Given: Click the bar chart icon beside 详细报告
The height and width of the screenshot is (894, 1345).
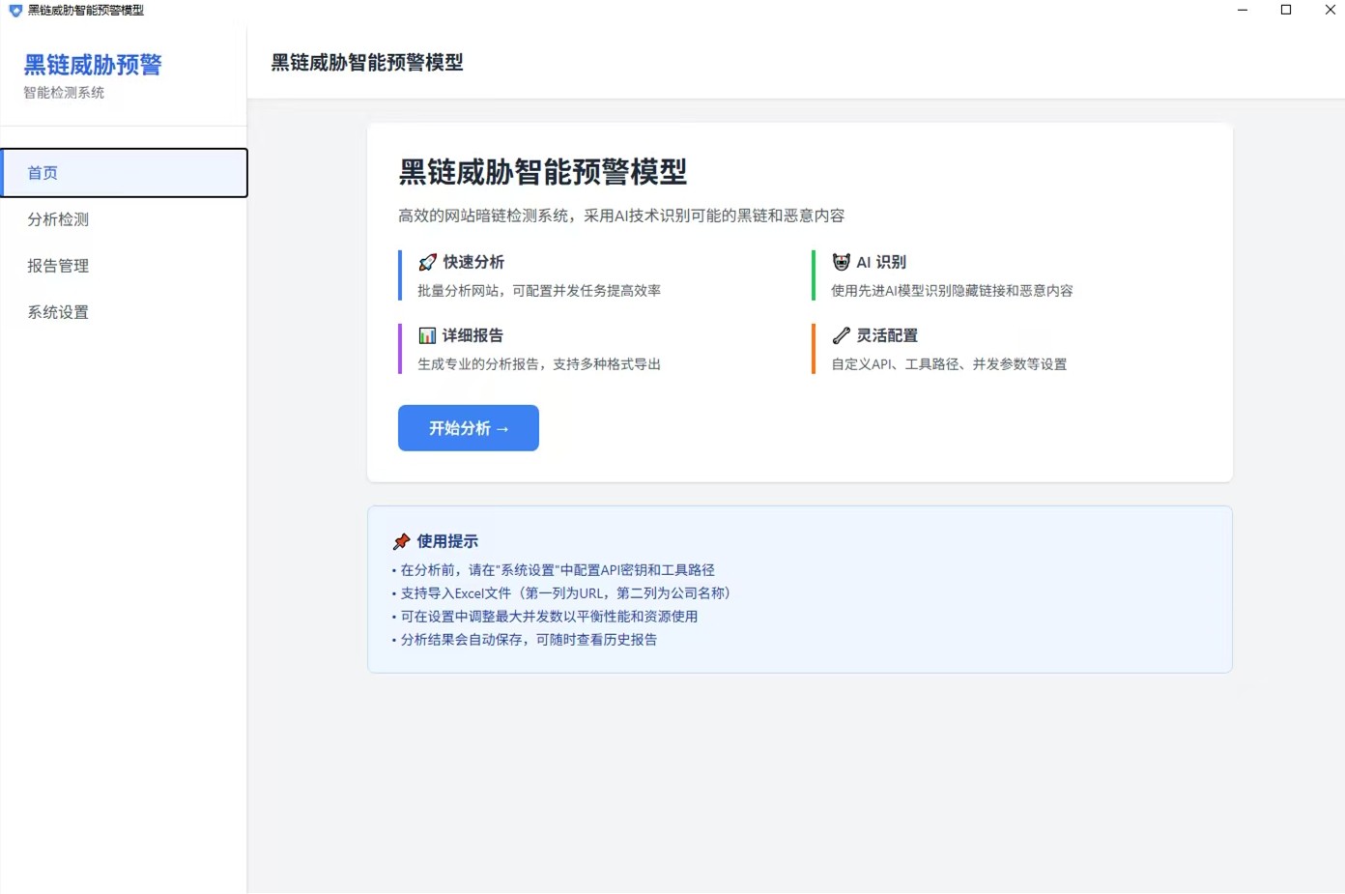Looking at the screenshot, I should (x=427, y=335).
